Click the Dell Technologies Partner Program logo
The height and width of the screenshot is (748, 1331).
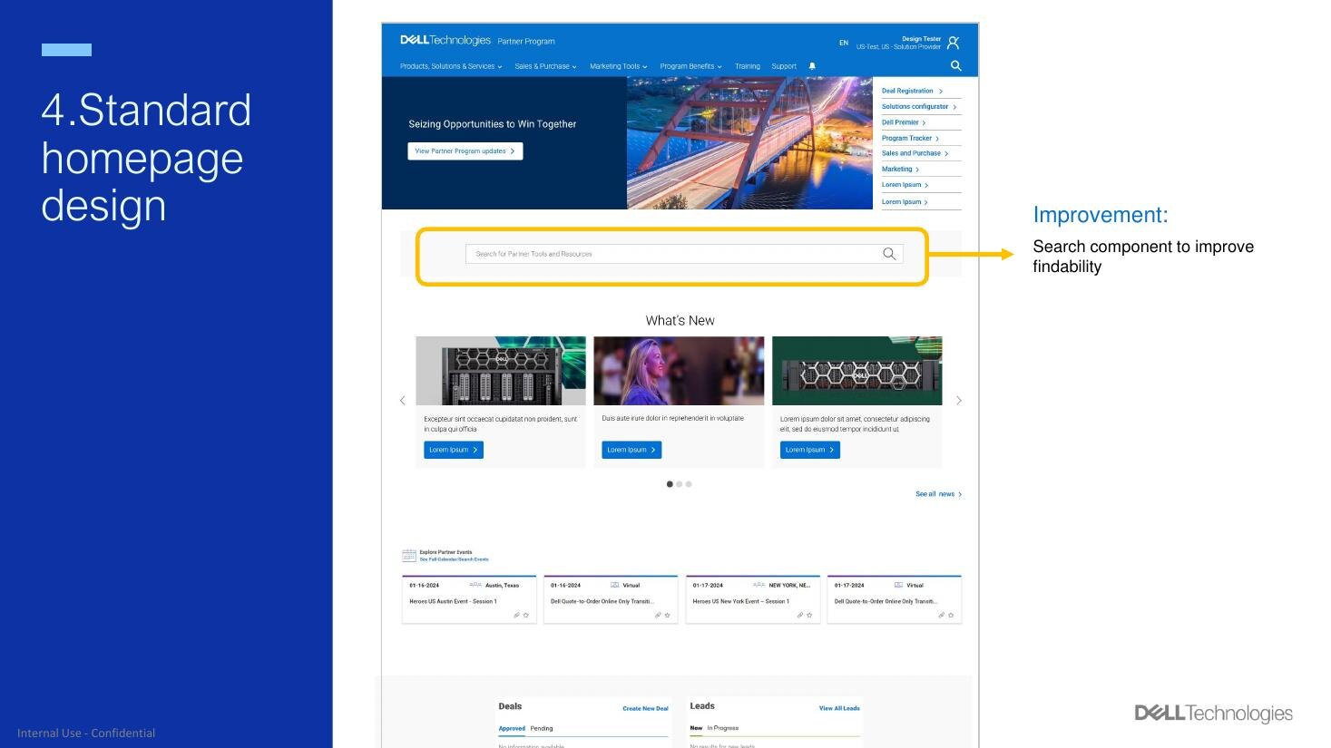[x=477, y=41]
